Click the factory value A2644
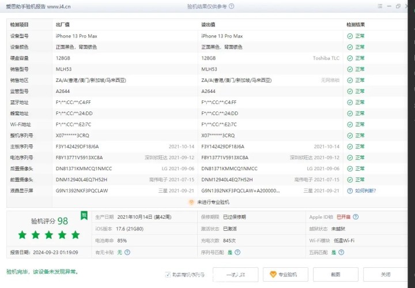Image resolution: width=415 pixels, height=288 pixels. pos(63,91)
